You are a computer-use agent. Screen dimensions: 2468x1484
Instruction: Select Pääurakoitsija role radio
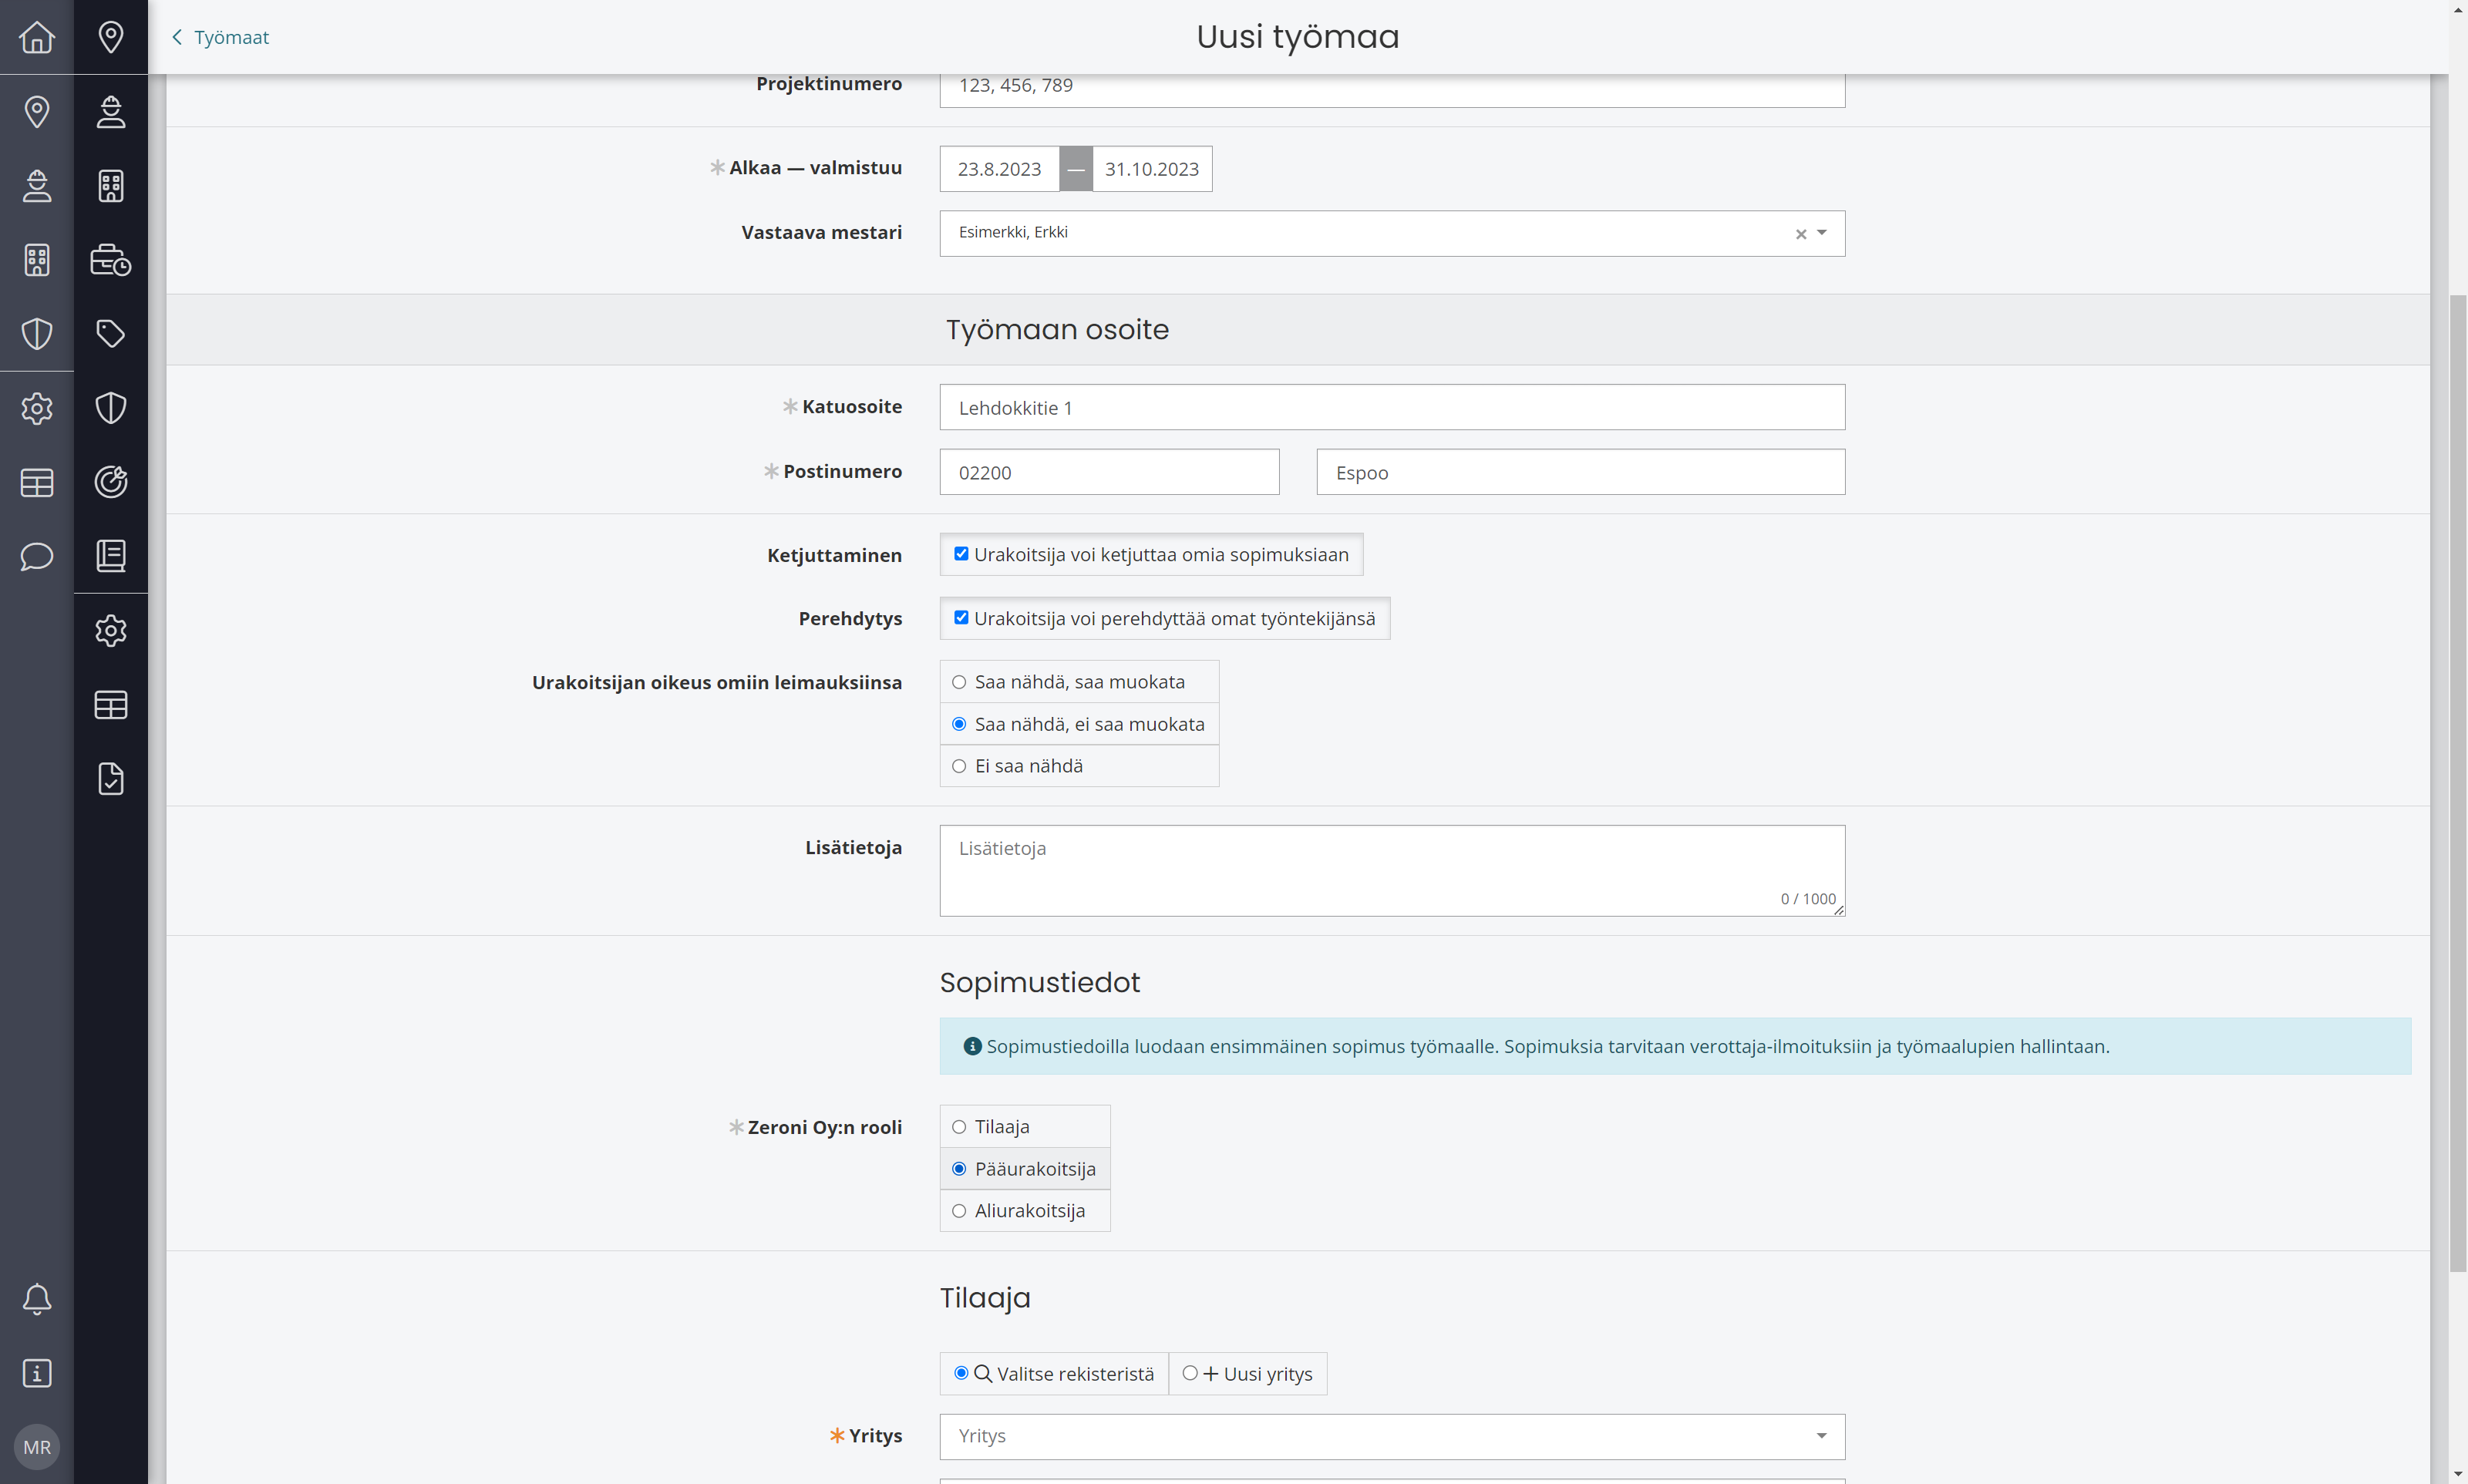1025,1169
